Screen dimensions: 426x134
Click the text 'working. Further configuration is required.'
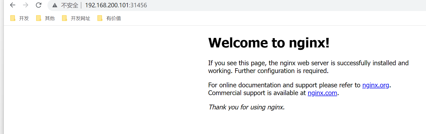click(x=268, y=71)
